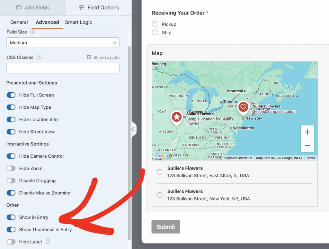Toggle the Hide Full Screen switch
The height and width of the screenshot is (249, 329).
click(11, 95)
